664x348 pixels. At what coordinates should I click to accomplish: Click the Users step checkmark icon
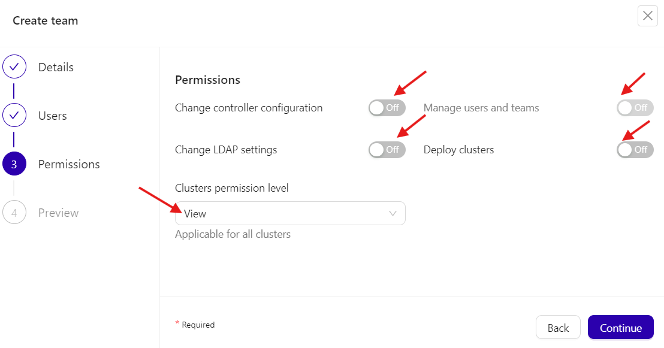(x=14, y=115)
